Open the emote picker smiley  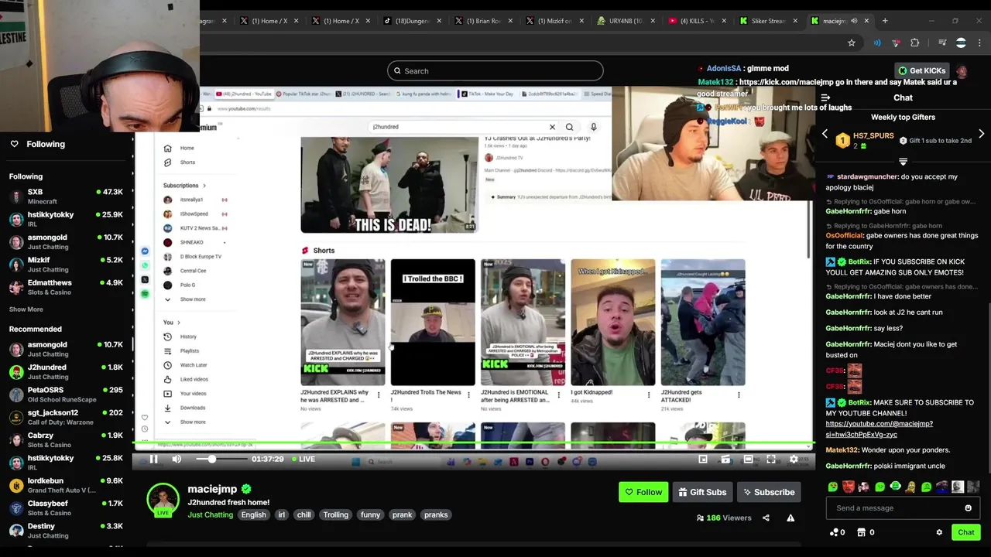(x=968, y=508)
